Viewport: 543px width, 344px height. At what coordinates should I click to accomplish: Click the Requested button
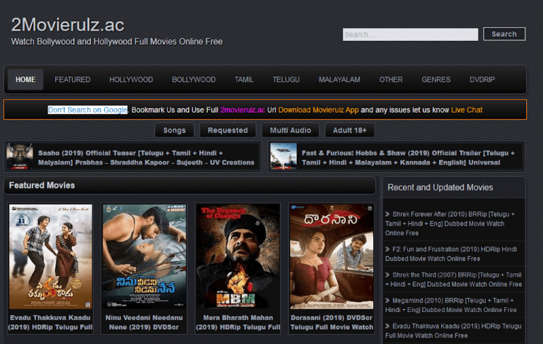228,130
